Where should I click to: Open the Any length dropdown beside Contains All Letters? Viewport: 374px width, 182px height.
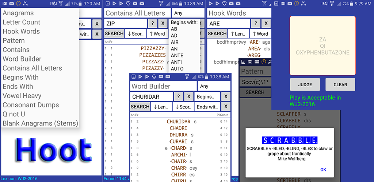click(188, 13)
